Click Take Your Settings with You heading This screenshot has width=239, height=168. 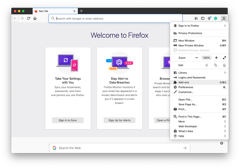(68, 80)
